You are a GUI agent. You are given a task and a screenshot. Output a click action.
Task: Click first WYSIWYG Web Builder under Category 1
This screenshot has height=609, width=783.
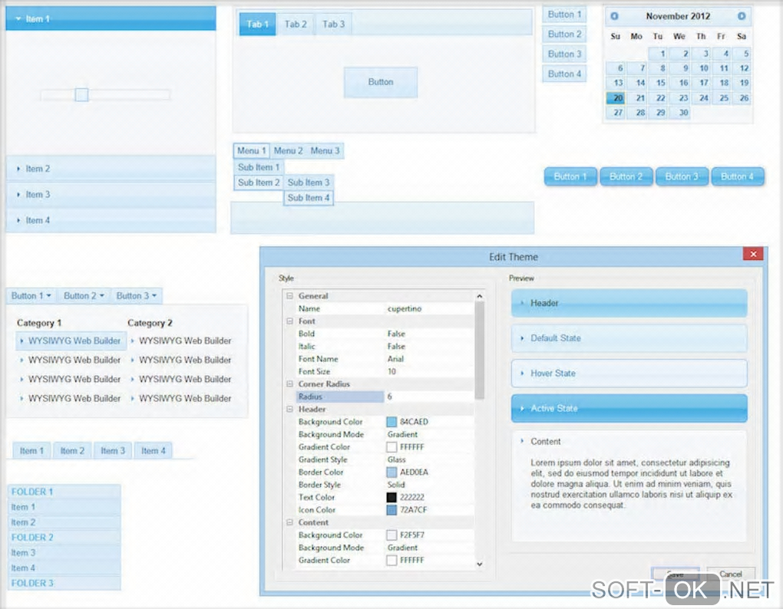pos(71,341)
